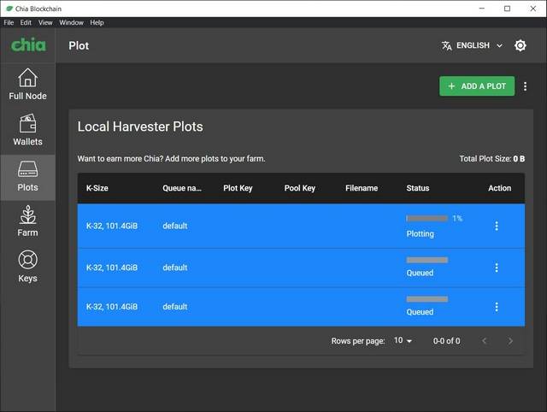
Task: Click the Add a Plot button
Action: (x=477, y=86)
